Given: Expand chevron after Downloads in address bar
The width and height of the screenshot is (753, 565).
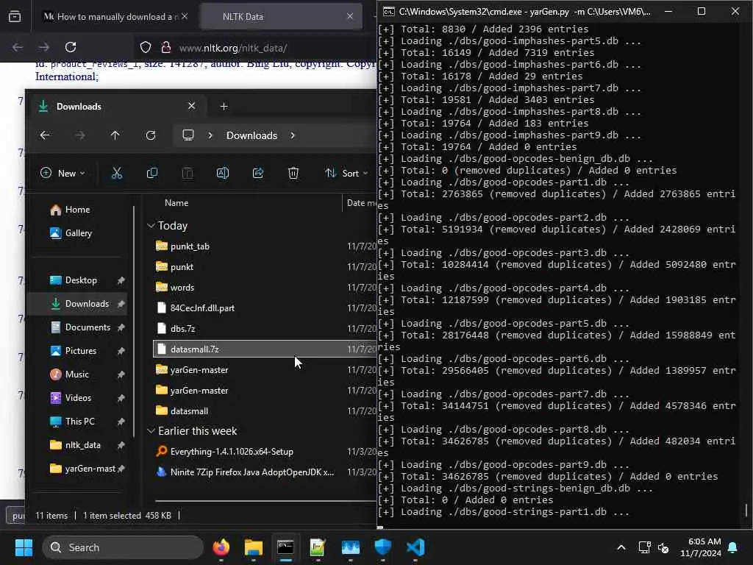Looking at the screenshot, I should 293,135.
